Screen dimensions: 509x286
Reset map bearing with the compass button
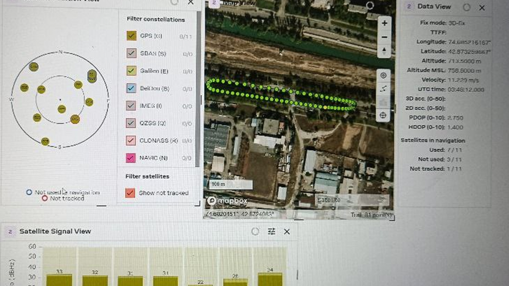(384, 51)
